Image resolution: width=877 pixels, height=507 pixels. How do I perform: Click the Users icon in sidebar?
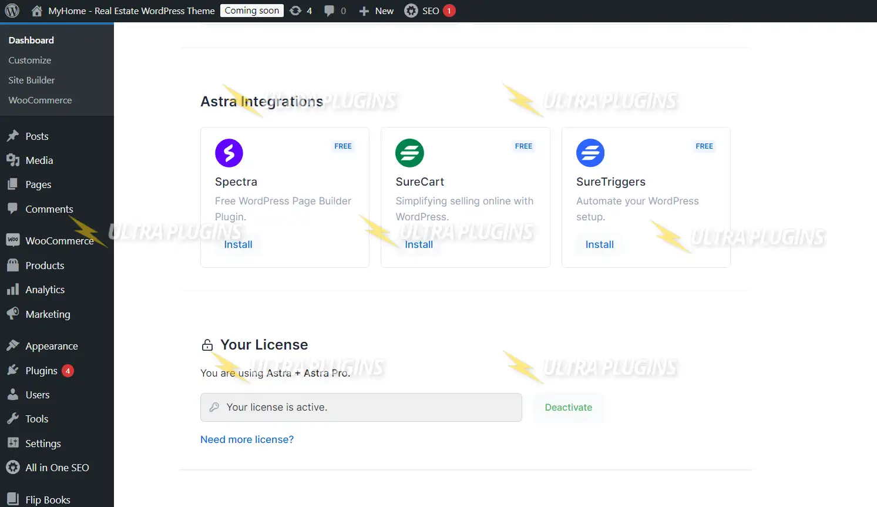point(13,394)
